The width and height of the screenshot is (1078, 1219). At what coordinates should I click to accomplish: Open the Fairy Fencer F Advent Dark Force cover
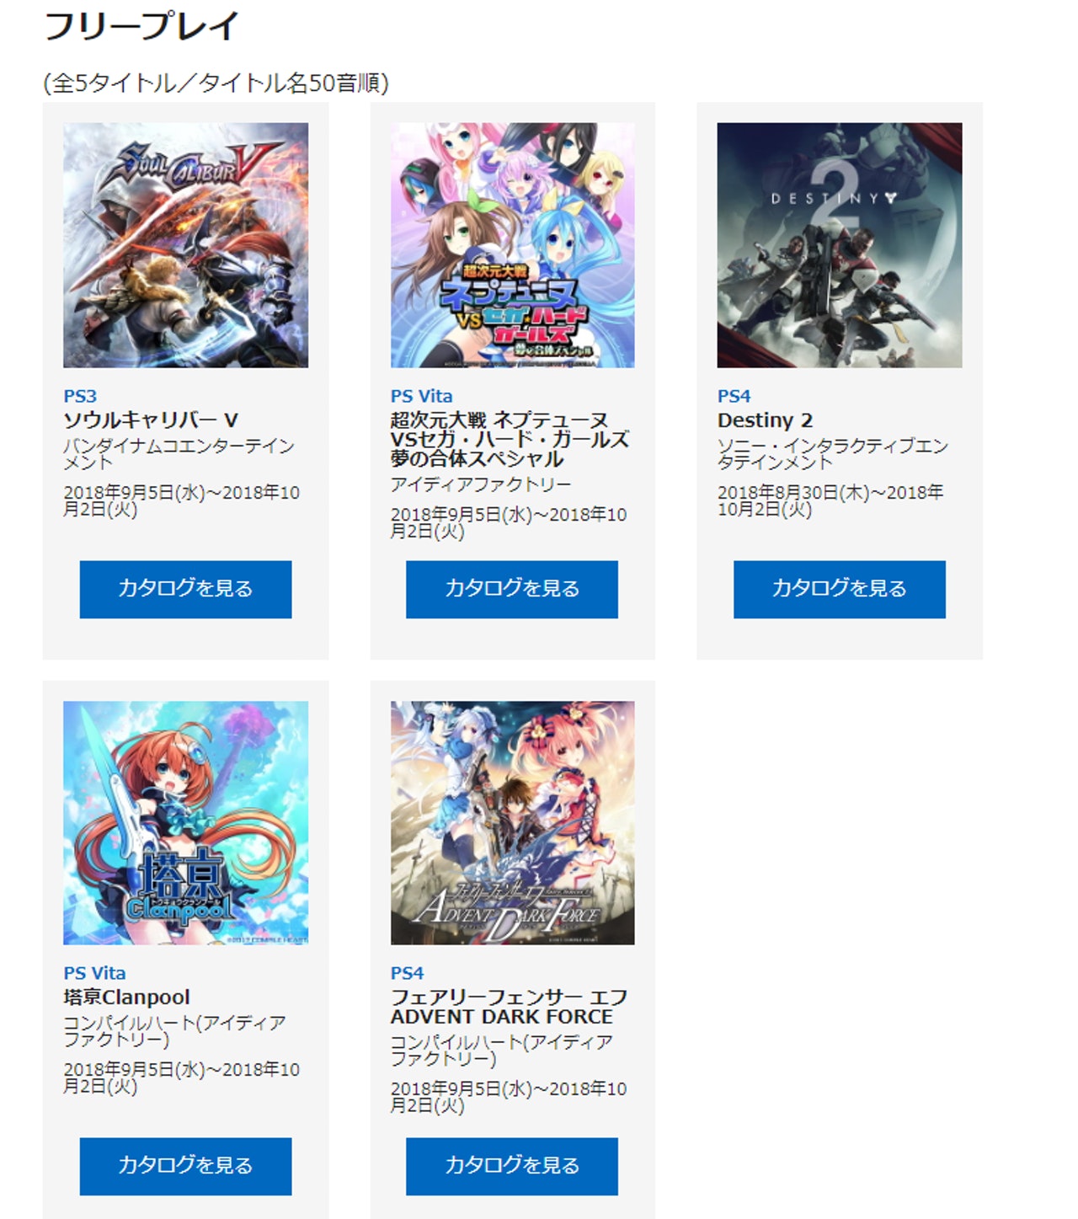[x=512, y=823]
